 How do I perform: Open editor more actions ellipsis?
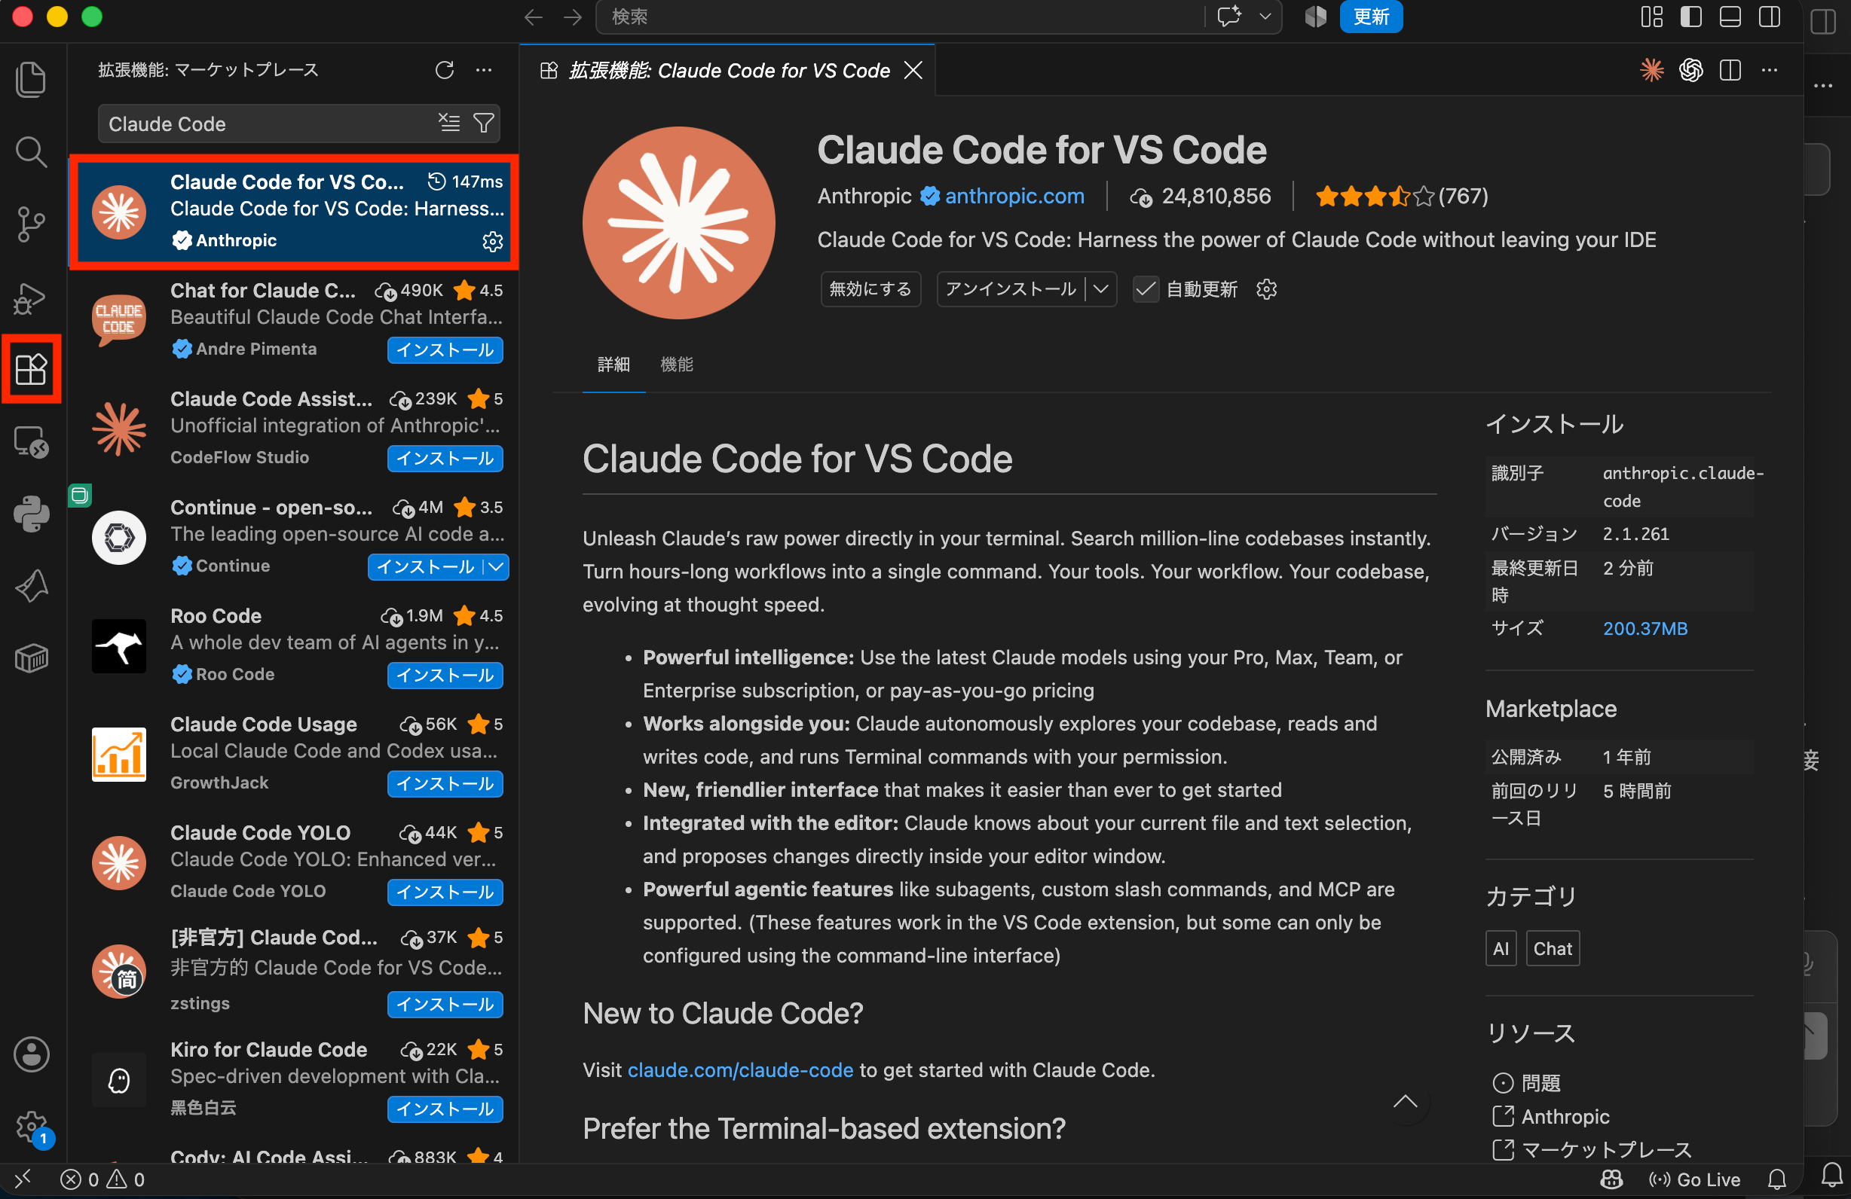pos(1770,70)
